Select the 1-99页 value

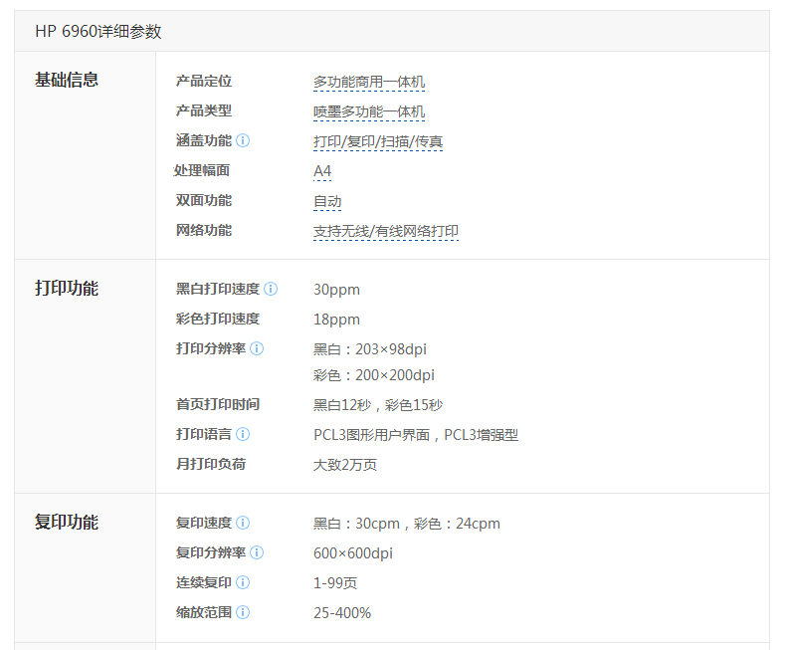tap(335, 583)
